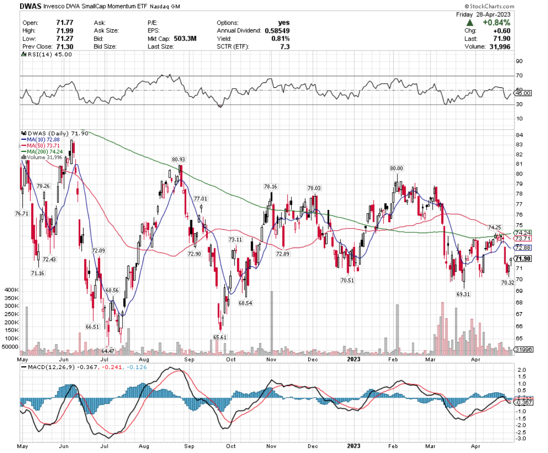Click the Friday 28-Apr-2023 date
The image size is (548, 453).
483,14
